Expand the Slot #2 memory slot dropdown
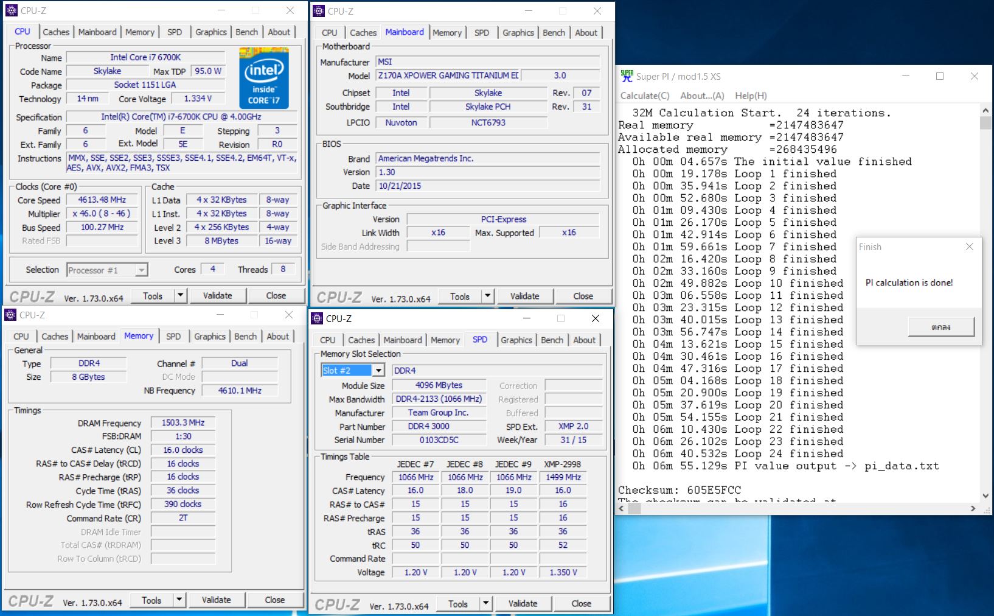Image resolution: width=994 pixels, height=616 pixels. coord(378,370)
